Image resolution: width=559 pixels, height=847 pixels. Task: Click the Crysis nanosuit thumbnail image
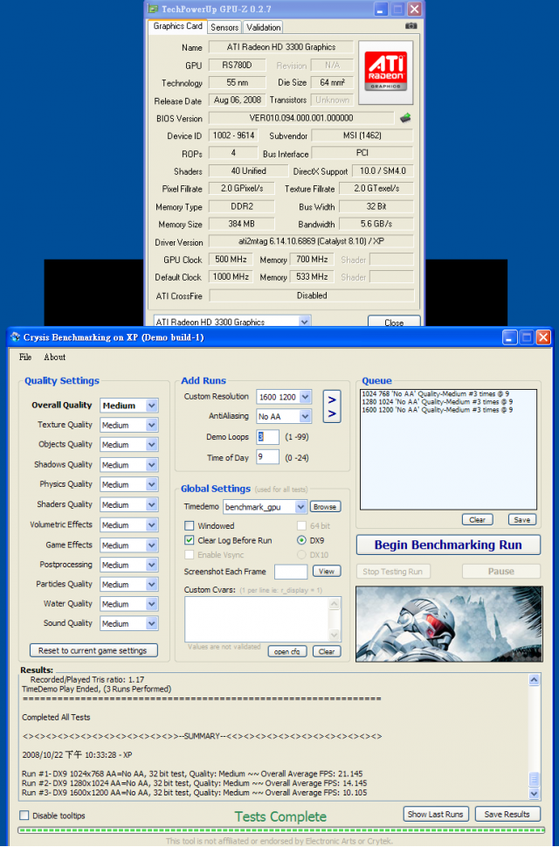[x=448, y=623]
